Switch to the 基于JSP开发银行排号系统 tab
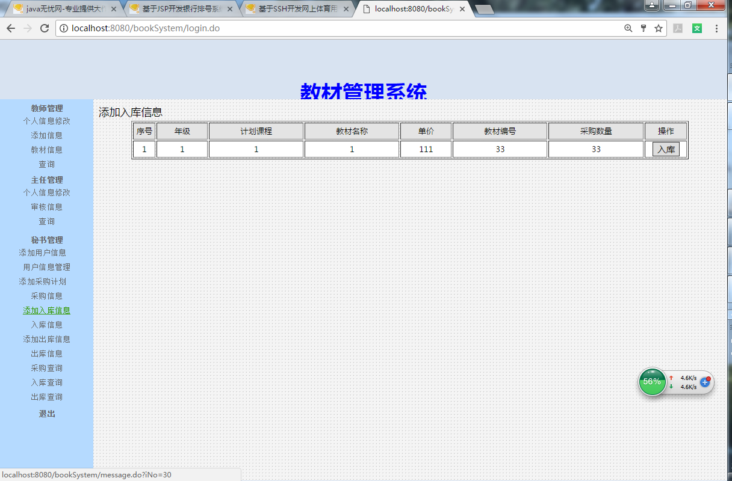This screenshot has height=481, width=732. (x=181, y=9)
